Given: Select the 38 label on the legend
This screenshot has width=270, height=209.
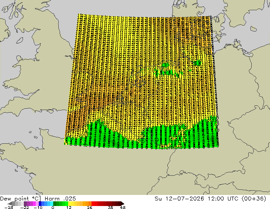Looking at the screenshot, I should [111, 207].
